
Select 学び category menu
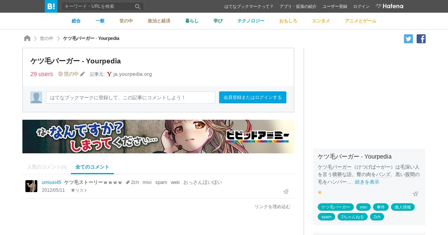(x=218, y=21)
